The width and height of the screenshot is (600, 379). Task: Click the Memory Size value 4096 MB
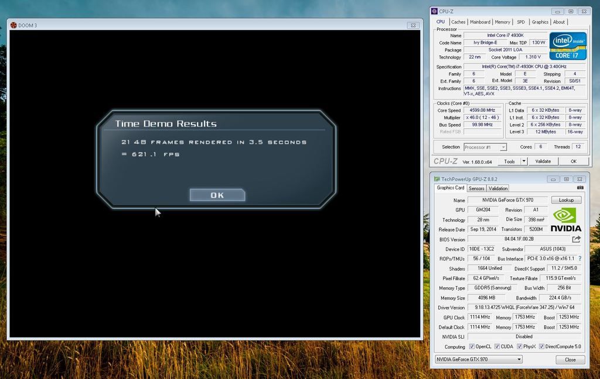(x=486, y=298)
